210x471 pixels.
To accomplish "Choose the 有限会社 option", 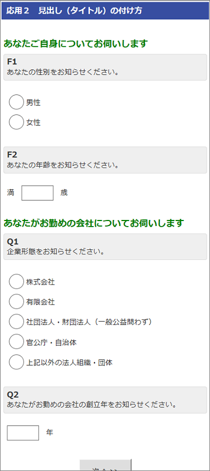I will [16, 302].
